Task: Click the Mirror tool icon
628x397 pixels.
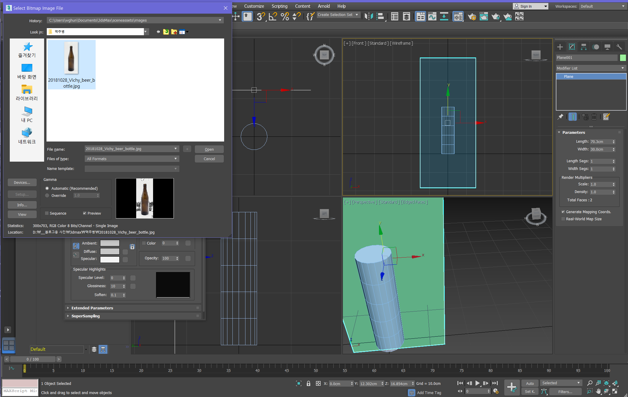Action: point(369,17)
